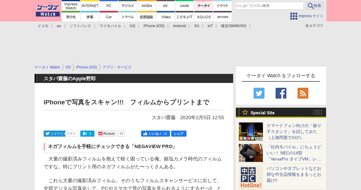The image size is (361, 190).
Task: Select au category link
Action: (59, 26)
